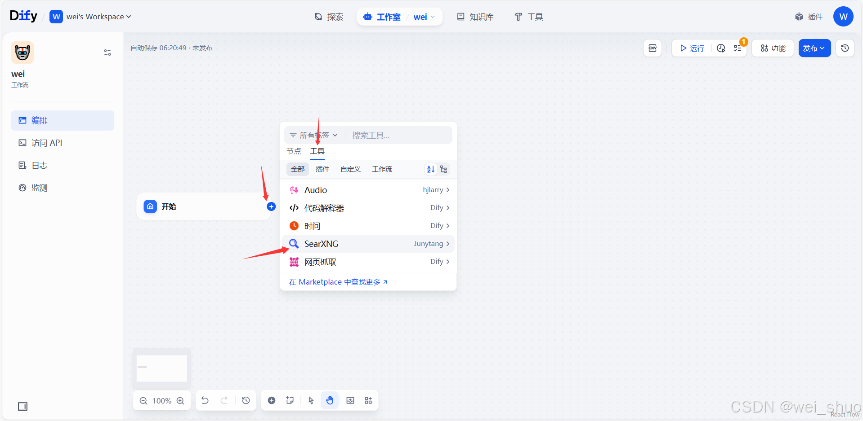Open the 所有标签 tag filter dropdown
863x421 pixels.
(x=313, y=135)
